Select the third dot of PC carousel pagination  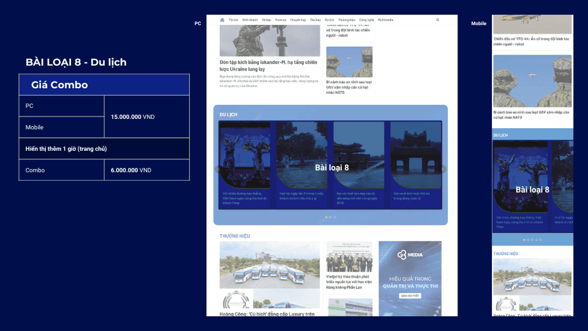tap(335, 217)
